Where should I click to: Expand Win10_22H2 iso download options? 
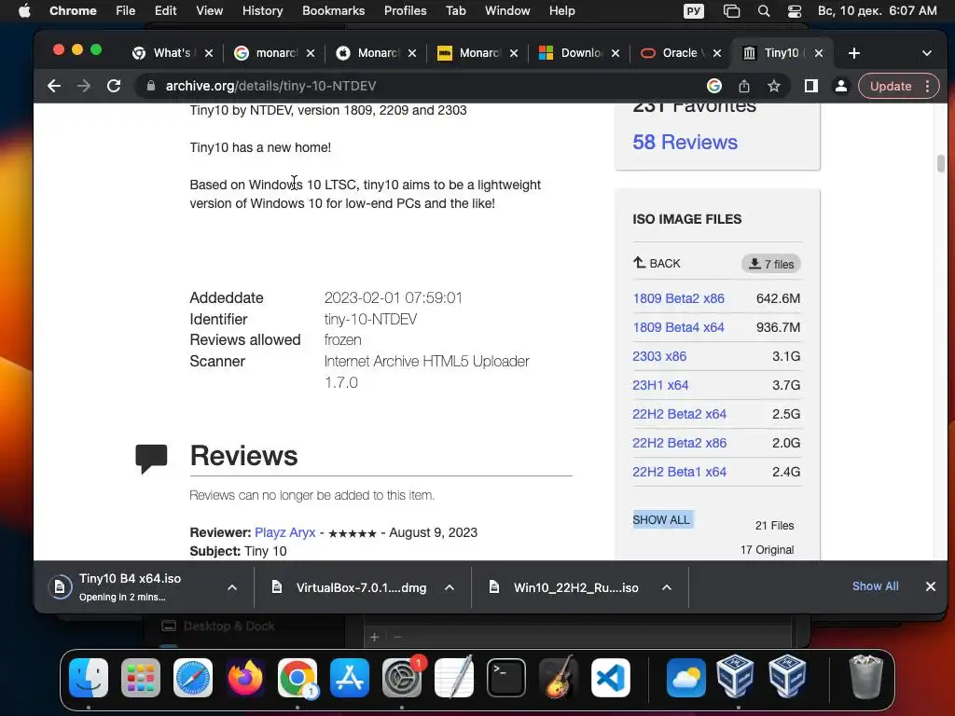667,587
